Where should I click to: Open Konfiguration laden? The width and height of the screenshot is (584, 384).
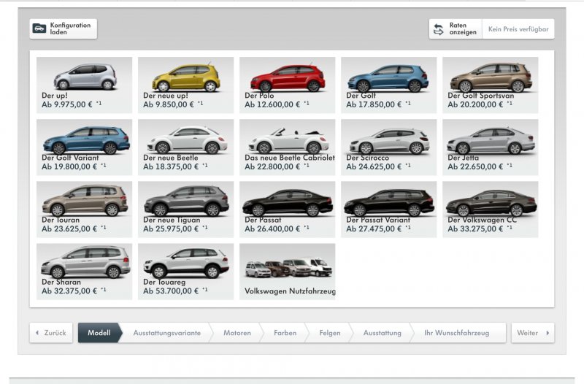coord(64,28)
